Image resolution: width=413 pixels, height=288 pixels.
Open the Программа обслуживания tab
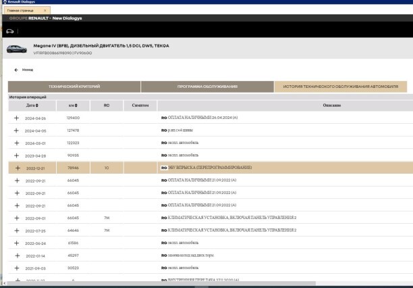(x=207, y=87)
